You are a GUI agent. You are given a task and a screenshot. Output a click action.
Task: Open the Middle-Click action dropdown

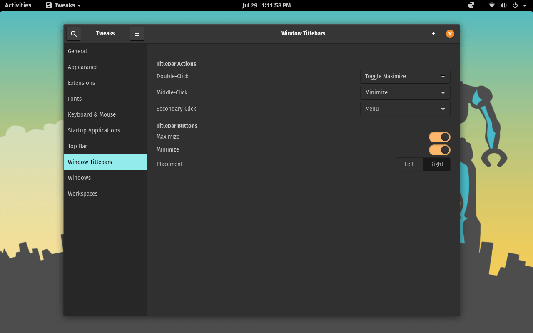point(405,92)
